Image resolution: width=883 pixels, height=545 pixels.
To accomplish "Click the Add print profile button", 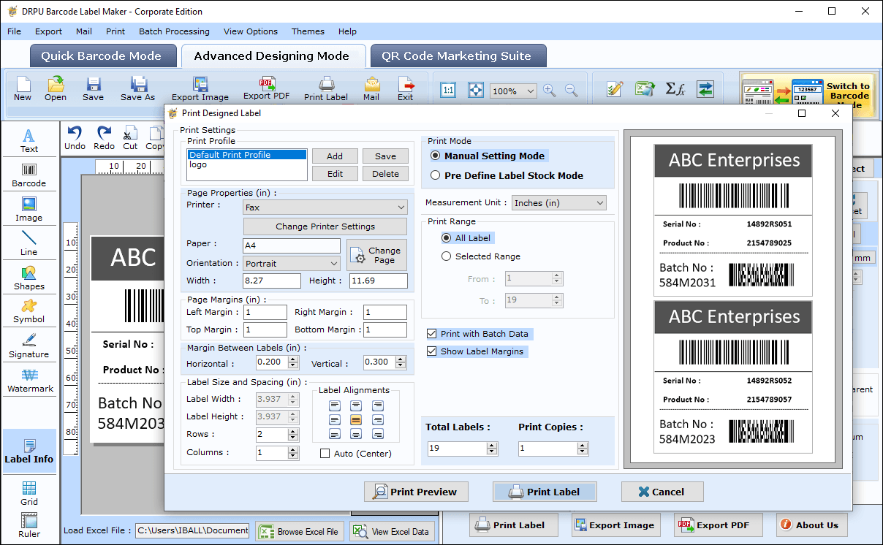I will point(335,156).
